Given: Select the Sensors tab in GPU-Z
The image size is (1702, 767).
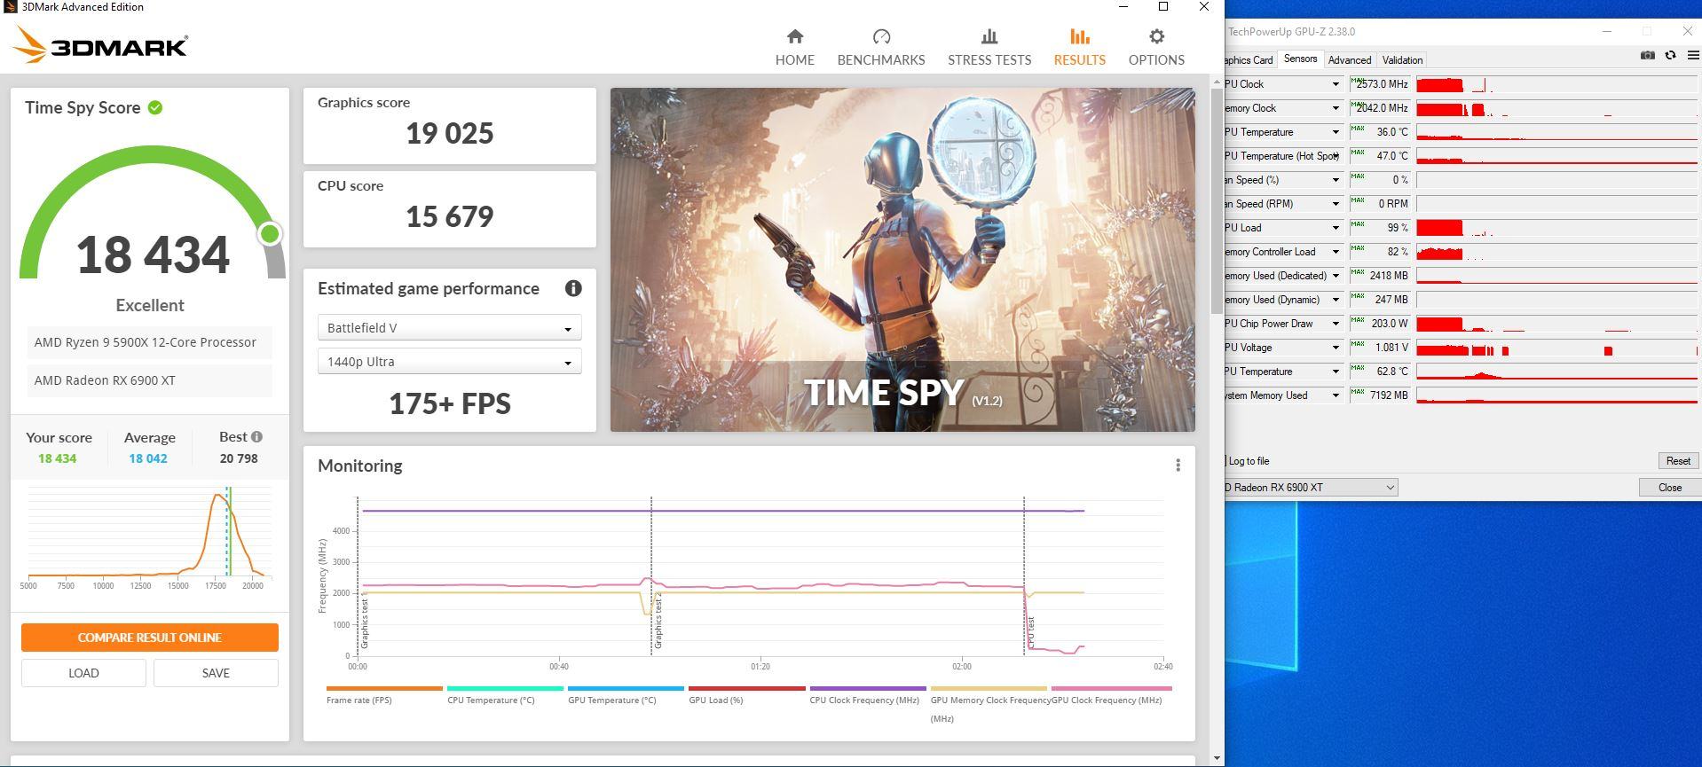Looking at the screenshot, I should tap(1300, 59).
